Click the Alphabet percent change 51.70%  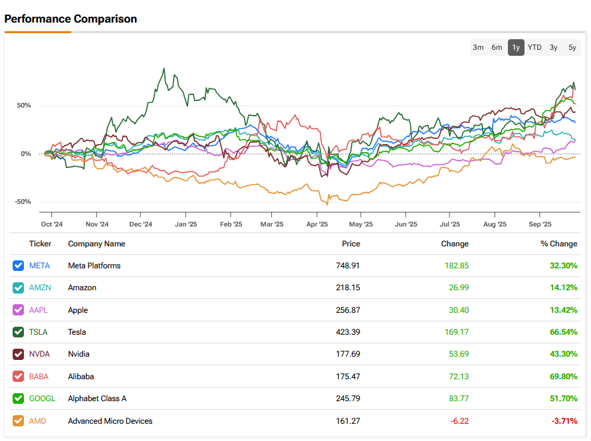(564, 398)
